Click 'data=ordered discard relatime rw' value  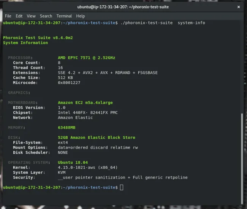click(x=98, y=147)
